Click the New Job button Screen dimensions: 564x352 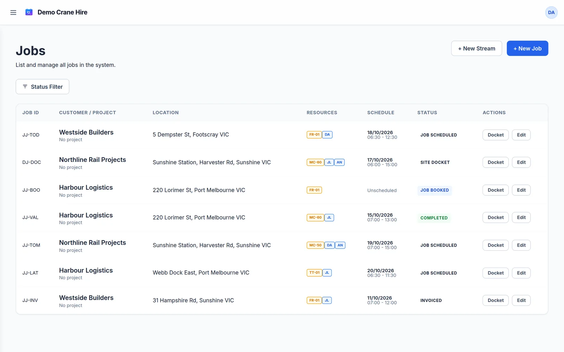pyautogui.click(x=527, y=48)
